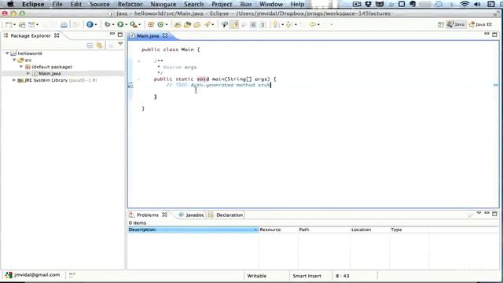
Task: Open the web browser globe icon
Action: pos(90,24)
